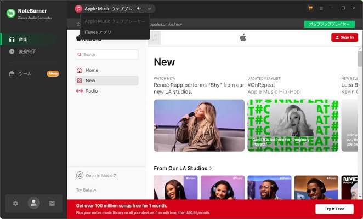Expand the From Our LA Studios section
The width and height of the screenshot is (363, 219).
(183, 168)
